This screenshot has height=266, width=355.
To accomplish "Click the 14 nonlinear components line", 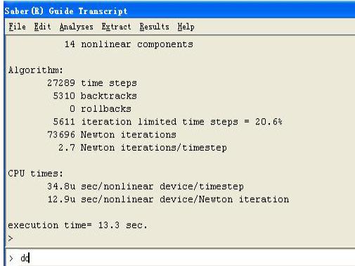I will [129, 44].
